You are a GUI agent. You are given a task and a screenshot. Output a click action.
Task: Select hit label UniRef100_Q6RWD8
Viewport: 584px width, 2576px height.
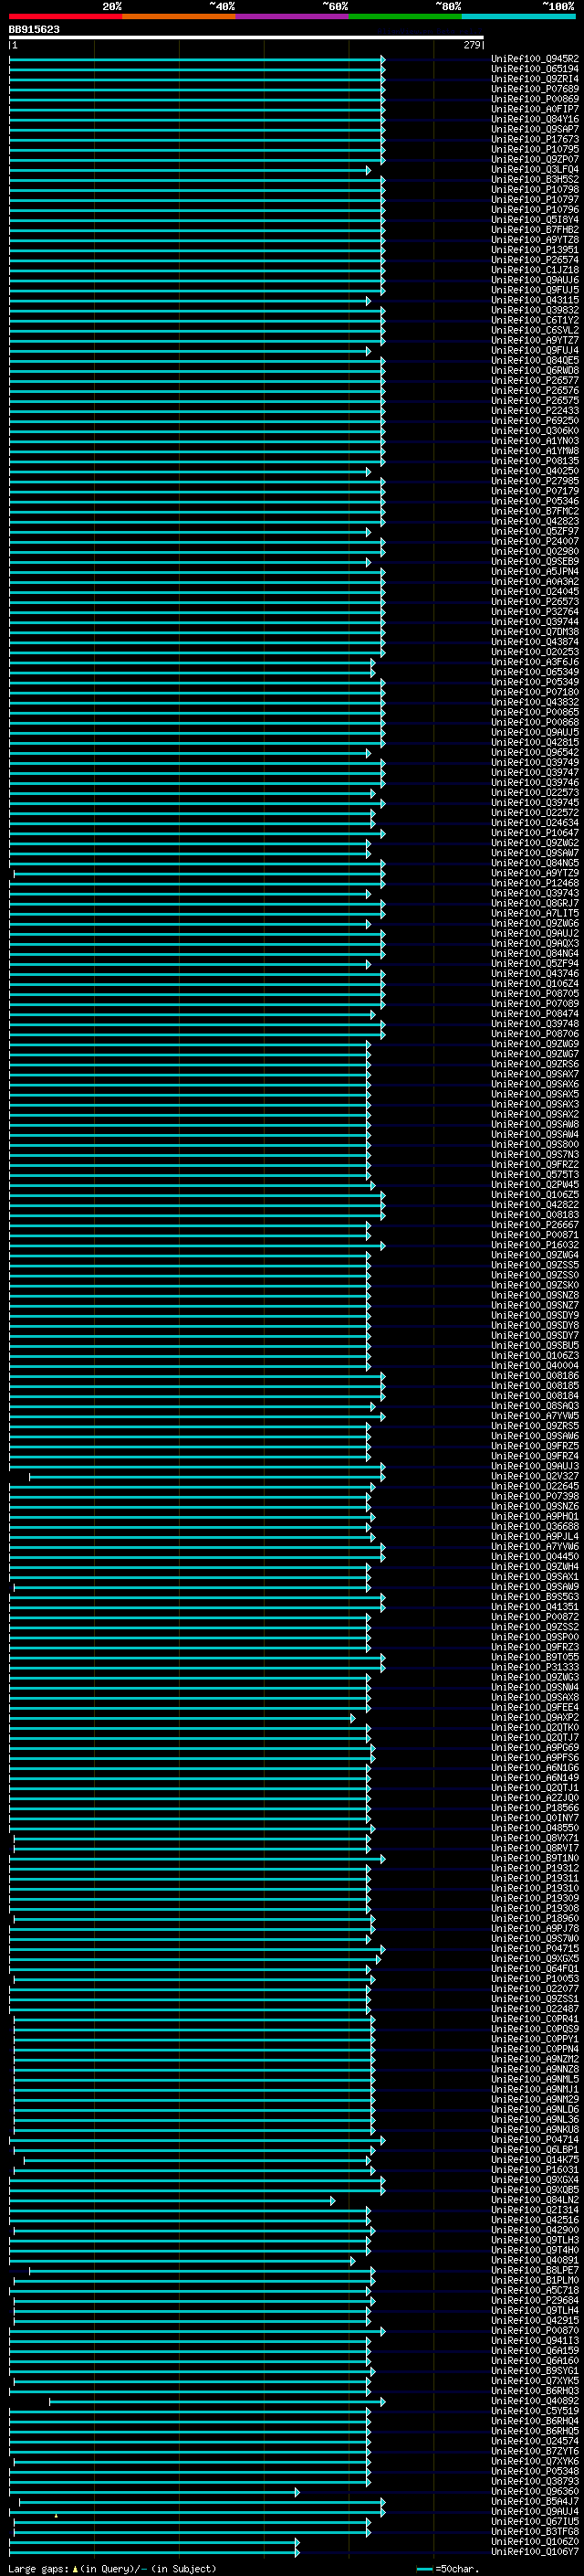tap(535, 371)
